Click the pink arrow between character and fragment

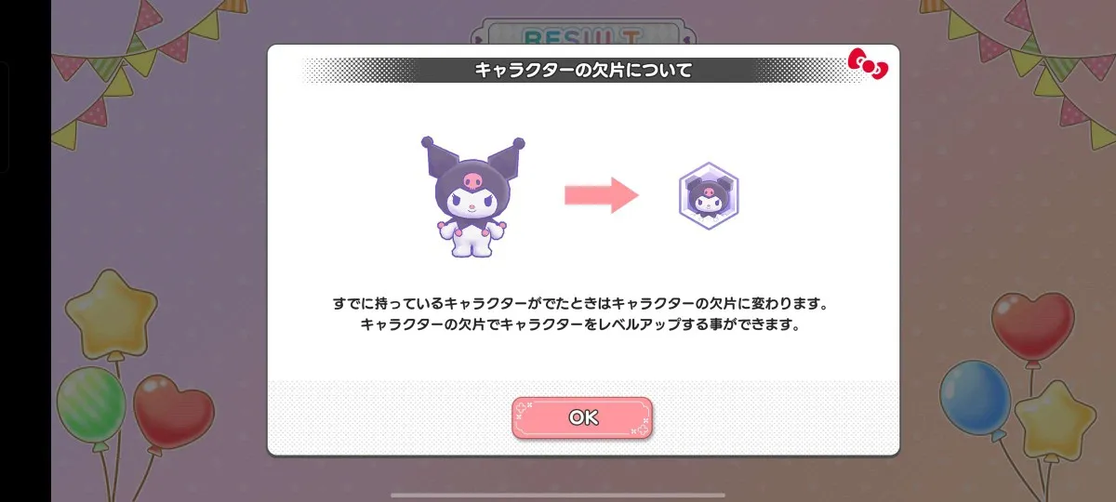[602, 195]
